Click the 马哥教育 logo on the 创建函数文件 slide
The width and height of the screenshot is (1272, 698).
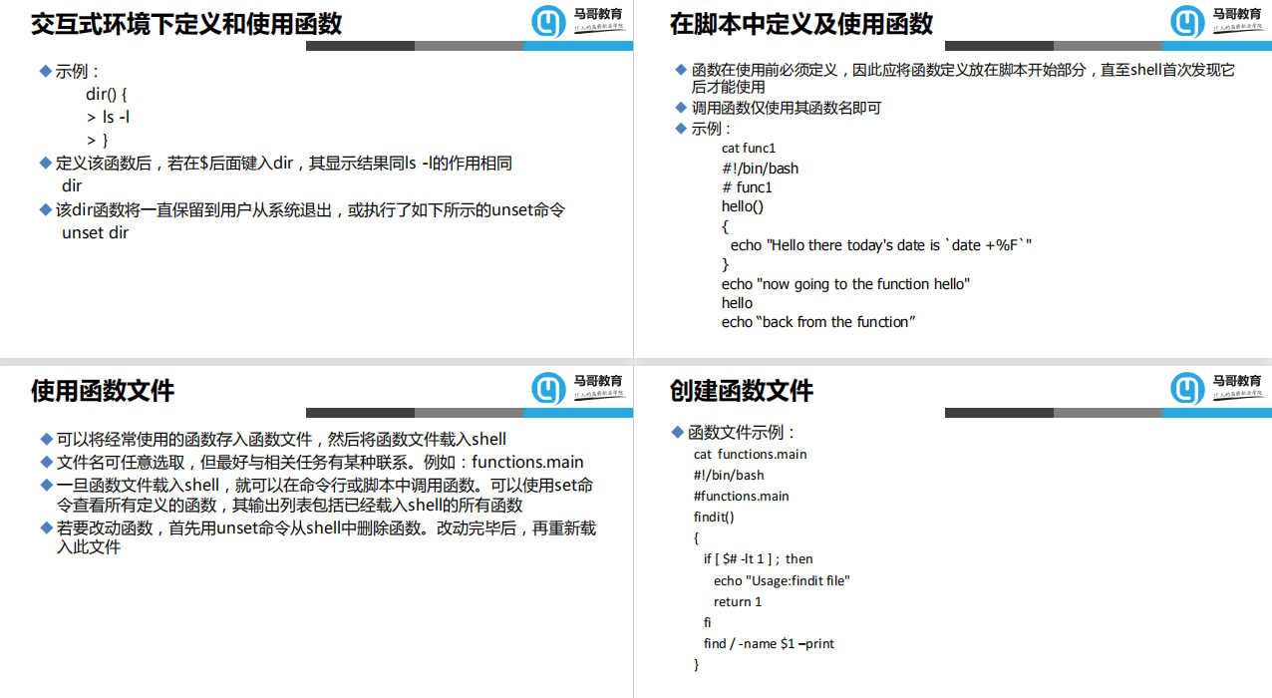(1216, 388)
